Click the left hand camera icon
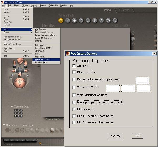158x147 pixels. tap(15, 64)
